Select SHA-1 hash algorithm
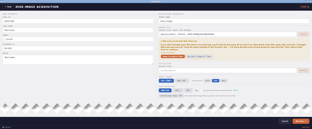Screen dimensions: 312x129 point(178,90)
